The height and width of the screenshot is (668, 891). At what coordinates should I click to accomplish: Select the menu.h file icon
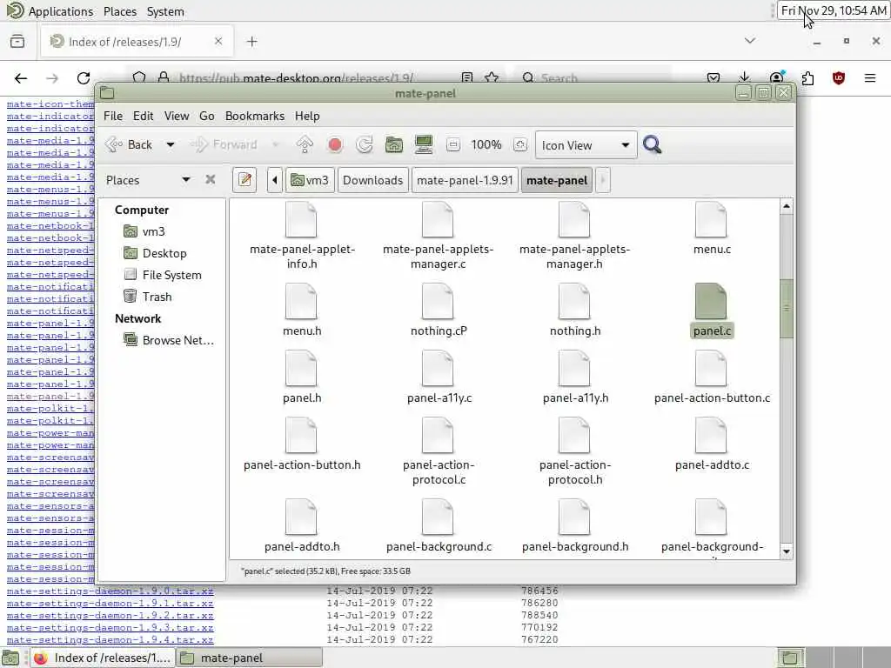pos(301,302)
